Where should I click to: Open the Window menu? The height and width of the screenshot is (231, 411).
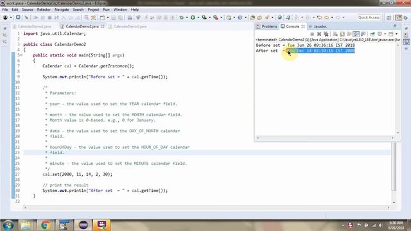tap(120, 10)
